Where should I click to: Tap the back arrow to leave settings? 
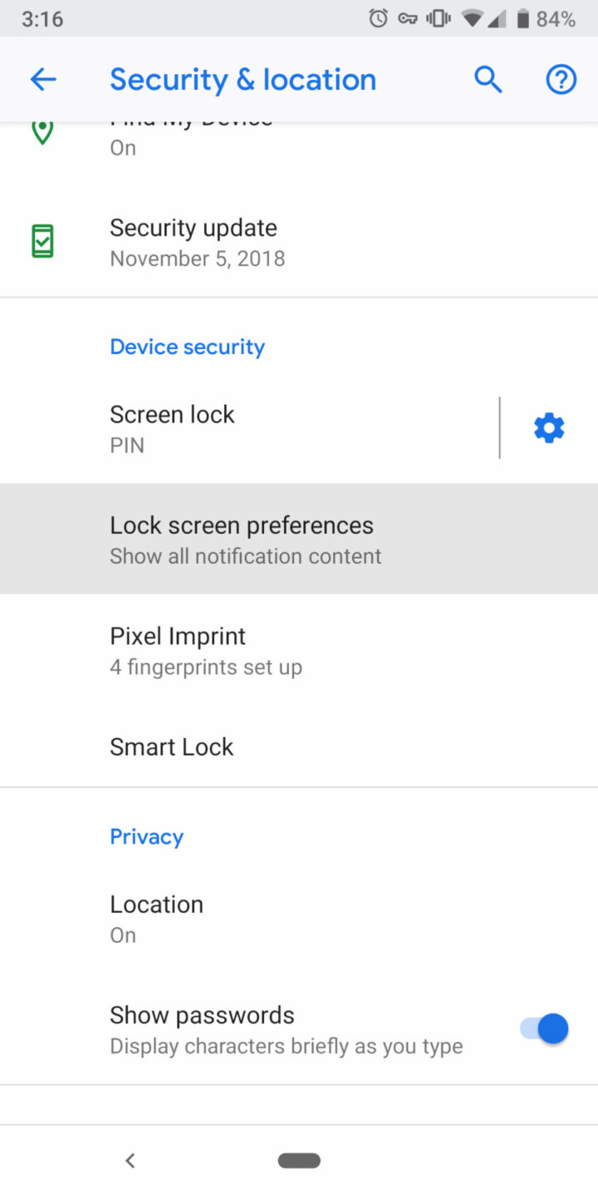pyautogui.click(x=43, y=79)
